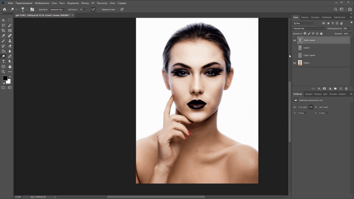The width and height of the screenshot is (354, 199).
Task: Select the Brush tool
Action: [x=3, y=41]
